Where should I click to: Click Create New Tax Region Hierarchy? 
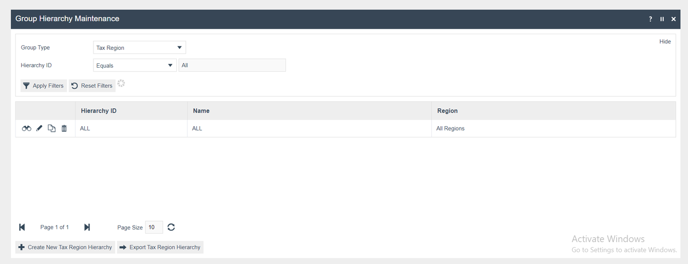pyautogui.click(x=65, y=247)
